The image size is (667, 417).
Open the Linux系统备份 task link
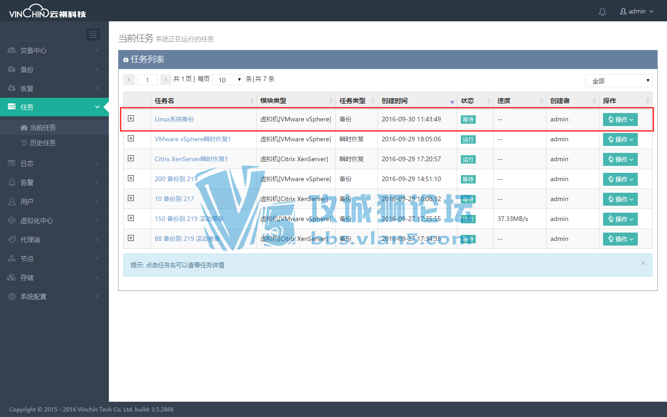tap(174, 119)
